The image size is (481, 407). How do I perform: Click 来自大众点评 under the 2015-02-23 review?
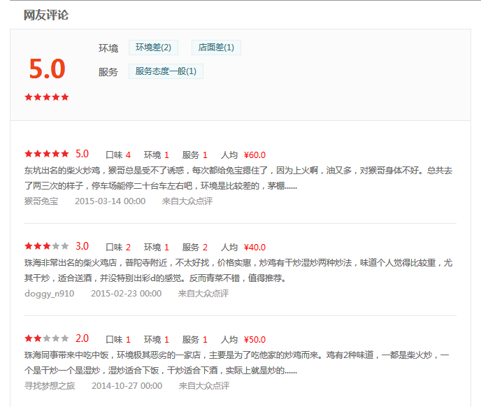(x=203, y=294)
